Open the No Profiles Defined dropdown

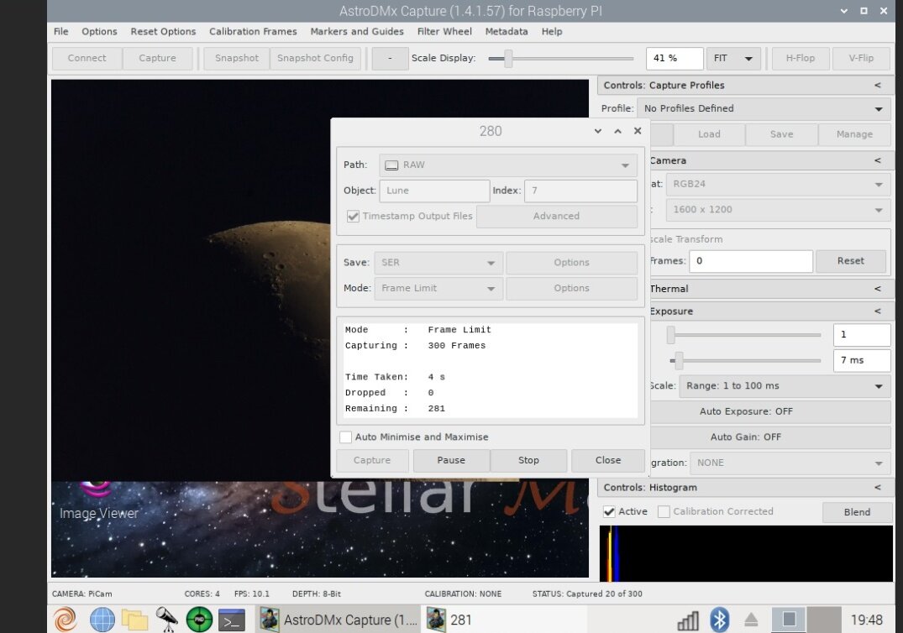[x=763, y=109]
